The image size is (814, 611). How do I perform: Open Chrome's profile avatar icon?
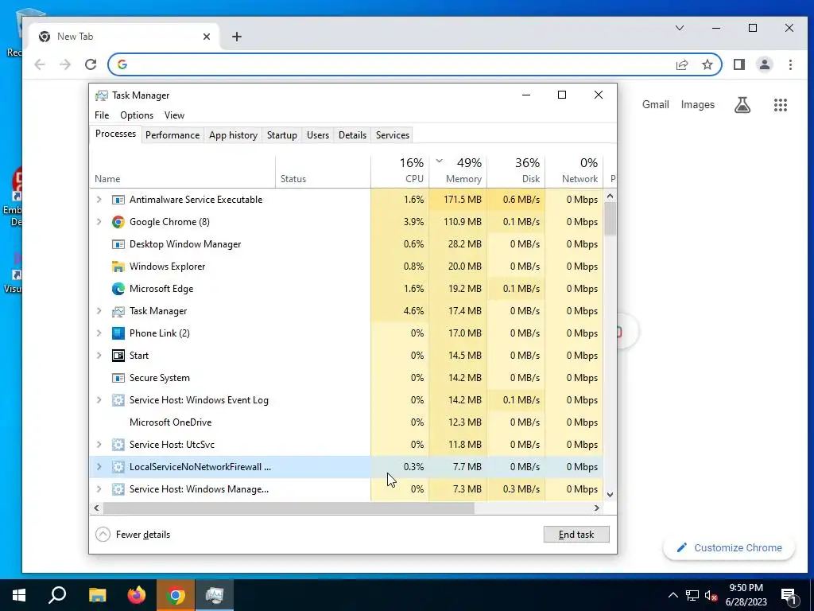click(x=765, y=64)
